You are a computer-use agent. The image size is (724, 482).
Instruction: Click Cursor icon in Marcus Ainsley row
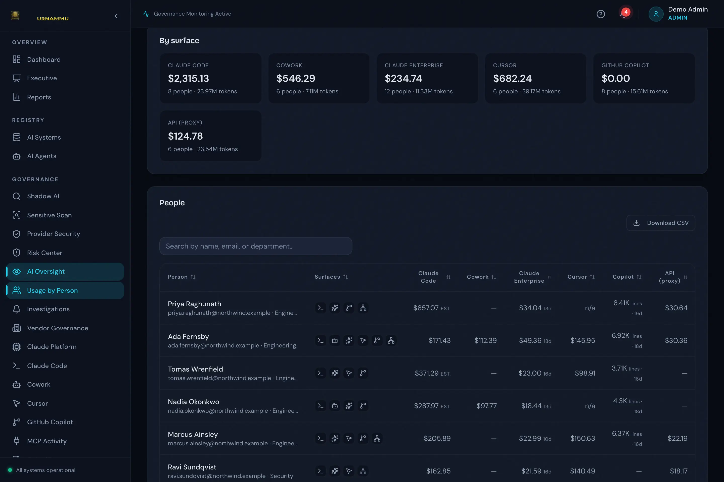[349, 438]
